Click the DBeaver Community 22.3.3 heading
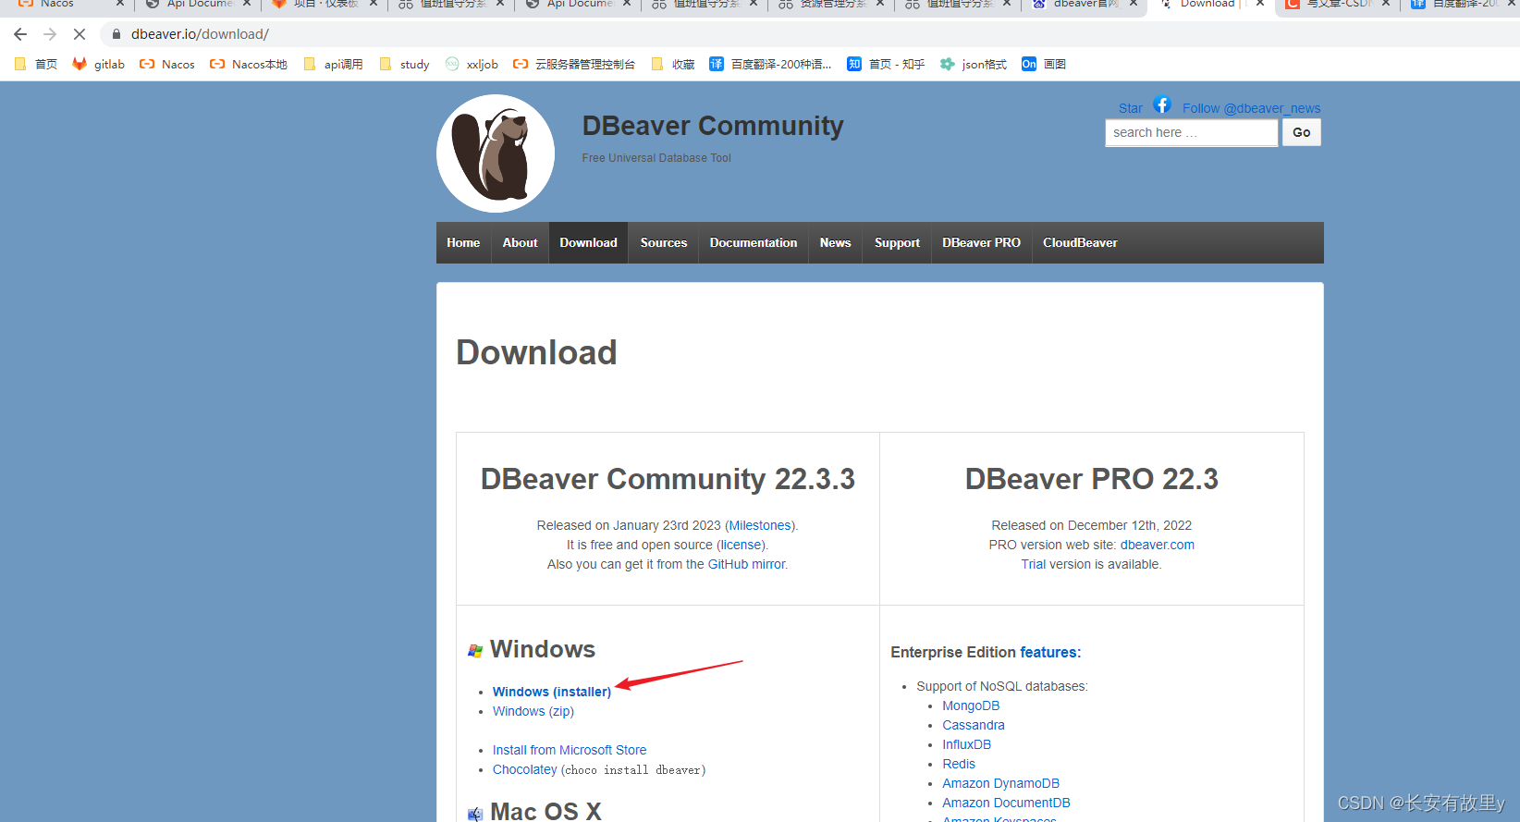 tap(668, 479)
